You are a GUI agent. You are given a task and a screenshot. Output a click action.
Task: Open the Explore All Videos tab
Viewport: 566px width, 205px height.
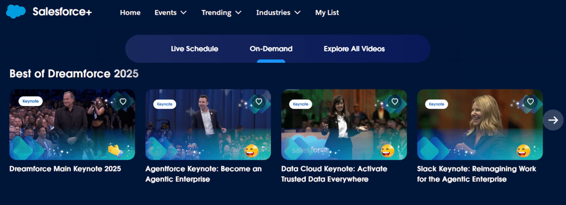[354, 49]
